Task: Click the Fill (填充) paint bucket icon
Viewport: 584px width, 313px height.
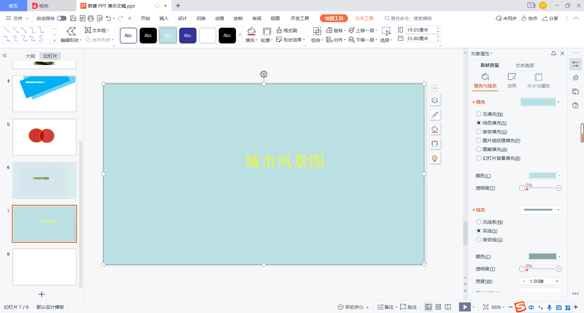Action: click(x=251, y=31)
